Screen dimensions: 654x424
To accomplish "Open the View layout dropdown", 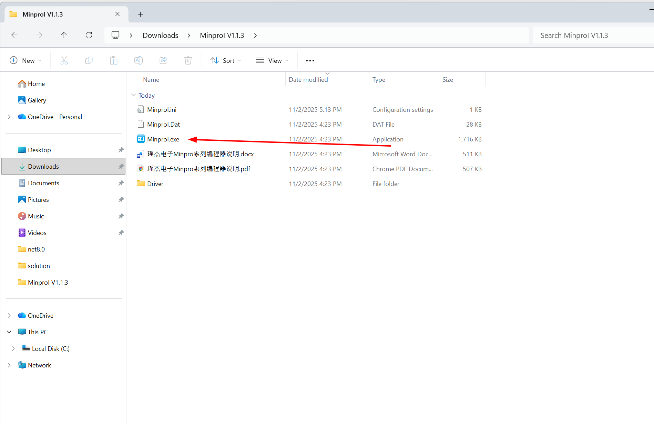I will (x=272, y=61).
